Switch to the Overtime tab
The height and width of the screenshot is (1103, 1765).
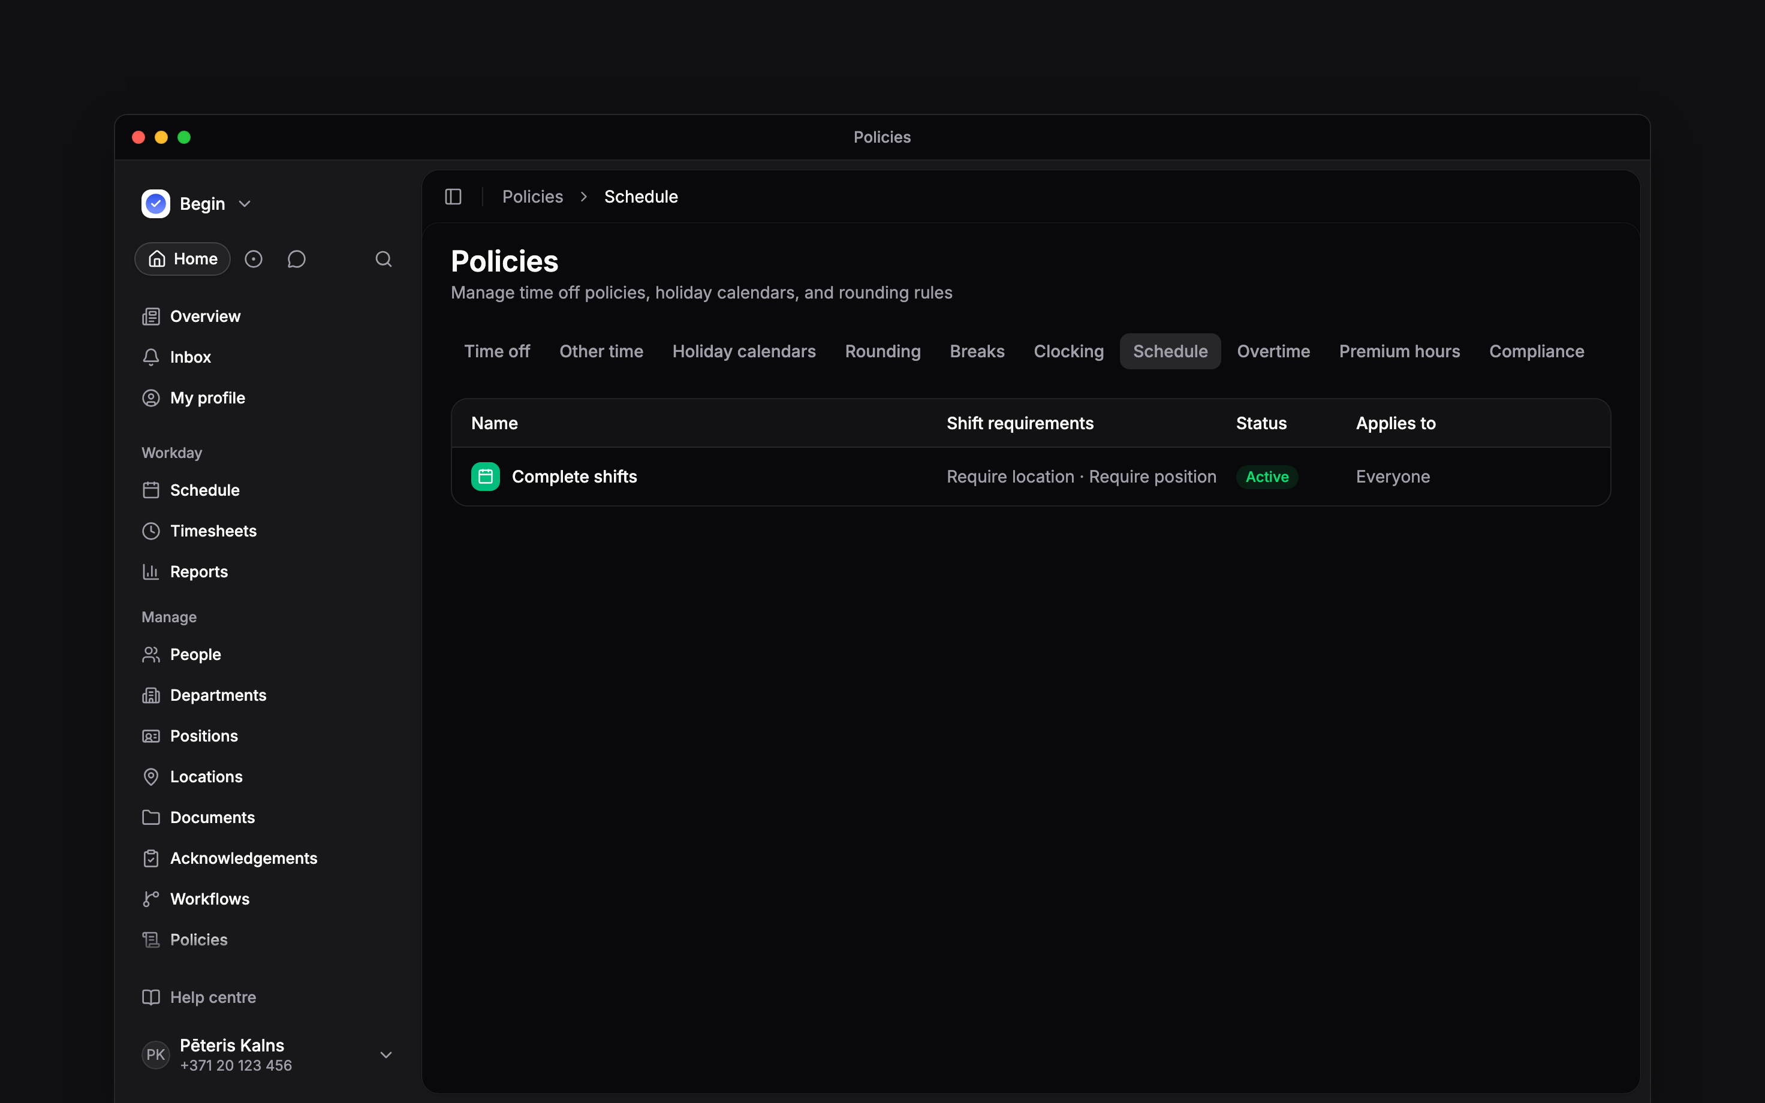point(1273,352)
